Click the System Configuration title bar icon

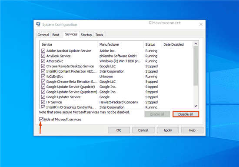38,24
